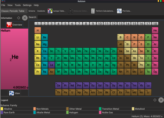Close the Legend panel

click(x=161, y=100)
